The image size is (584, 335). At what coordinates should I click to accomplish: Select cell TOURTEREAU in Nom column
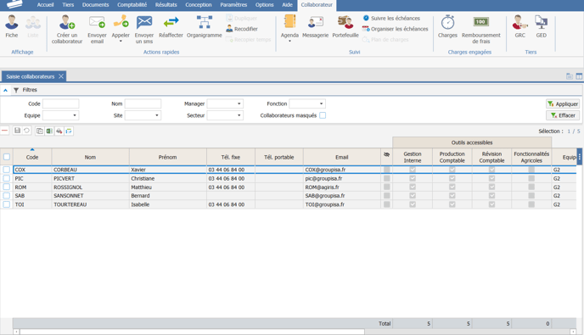90,204
